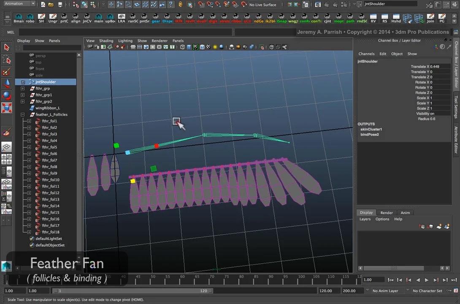Toggle textured display checker icon
This screenshot has width=460, height=304.
(x=208, y=47)
